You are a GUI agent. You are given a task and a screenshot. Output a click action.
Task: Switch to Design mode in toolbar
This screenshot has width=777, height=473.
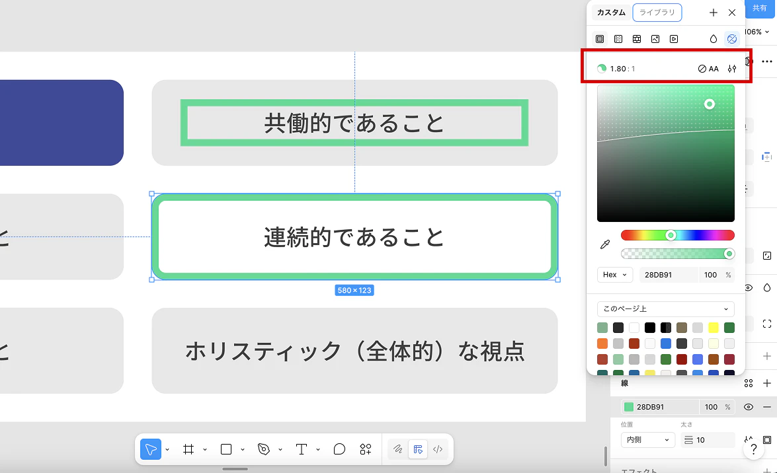418,449
